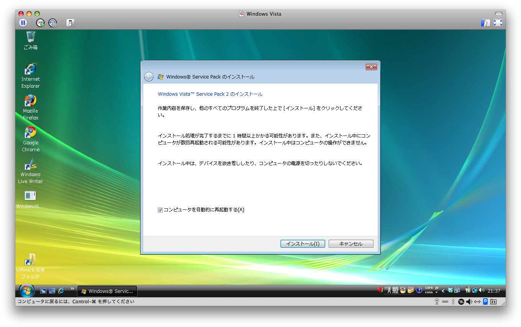Open the ごみ箱 recycle bin icon

pos(31,41)
